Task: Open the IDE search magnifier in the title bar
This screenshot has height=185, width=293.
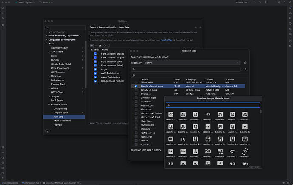Action: pos(285,3)
